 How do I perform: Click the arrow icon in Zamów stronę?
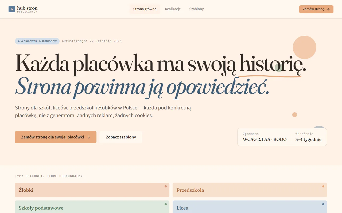(328, 9)
